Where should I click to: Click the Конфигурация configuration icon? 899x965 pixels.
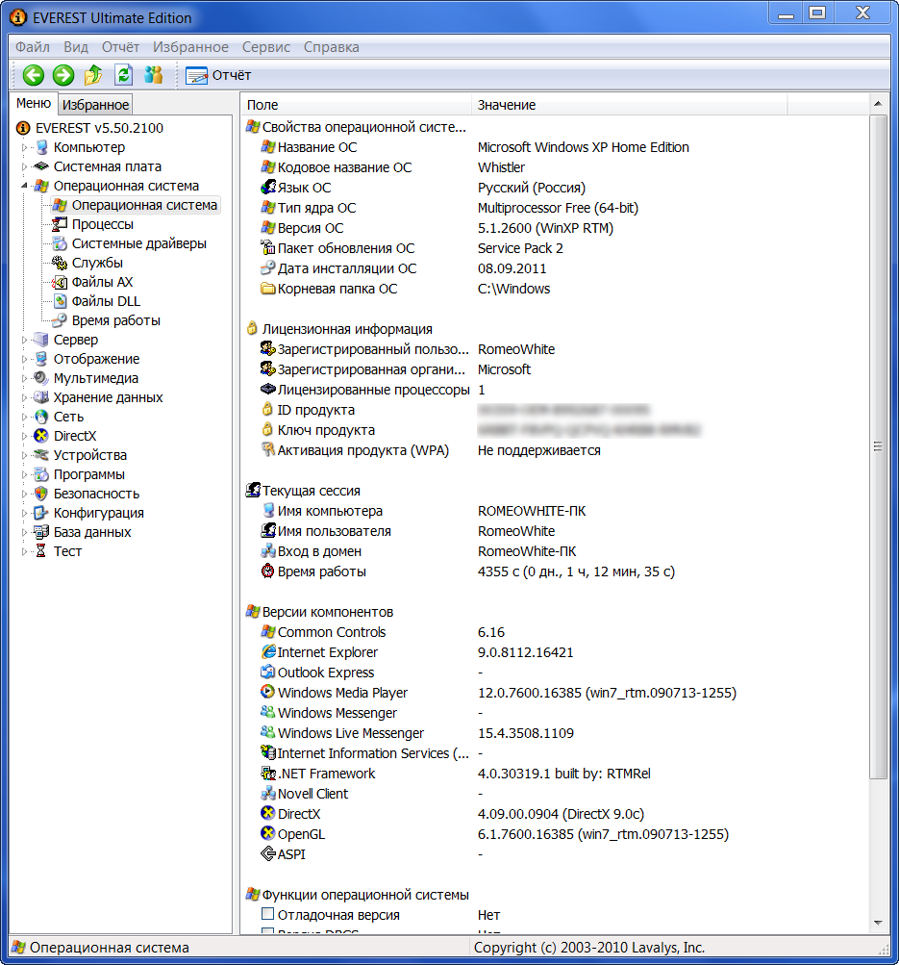[x=41, y=513]
